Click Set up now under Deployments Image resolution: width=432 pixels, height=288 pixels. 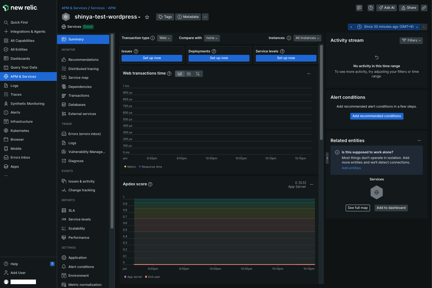click(x=219, y=58)
